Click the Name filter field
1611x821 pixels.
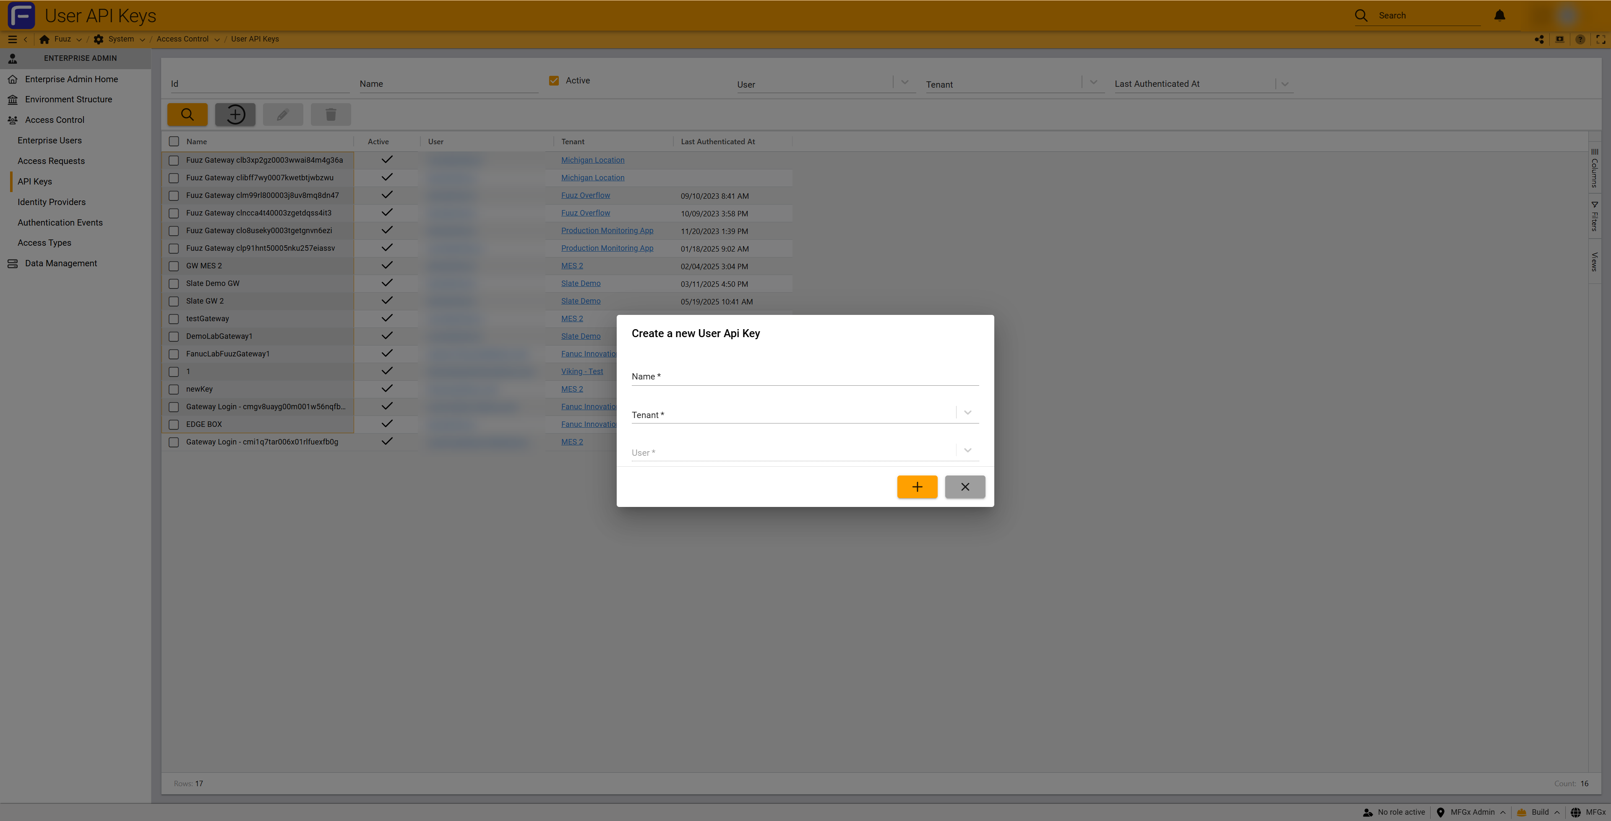[448, 84]
